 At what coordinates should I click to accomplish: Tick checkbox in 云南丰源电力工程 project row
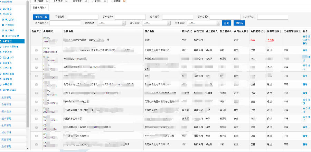coord(37,84)
